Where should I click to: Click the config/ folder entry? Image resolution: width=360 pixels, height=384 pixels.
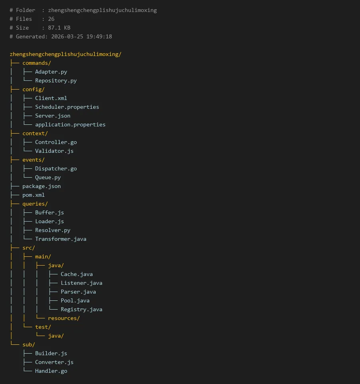[33, 89]
